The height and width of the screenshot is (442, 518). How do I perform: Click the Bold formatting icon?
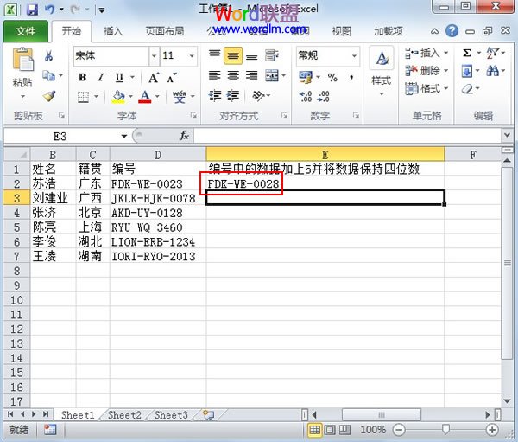(83, 77)
